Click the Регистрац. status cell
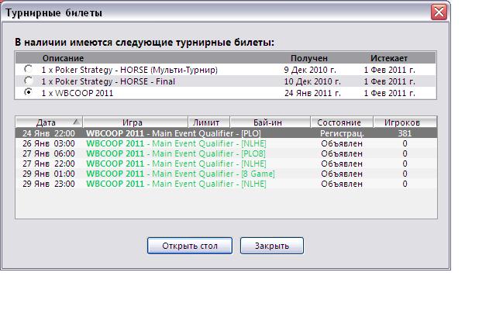The image size is (496, 310). (342, 133)
